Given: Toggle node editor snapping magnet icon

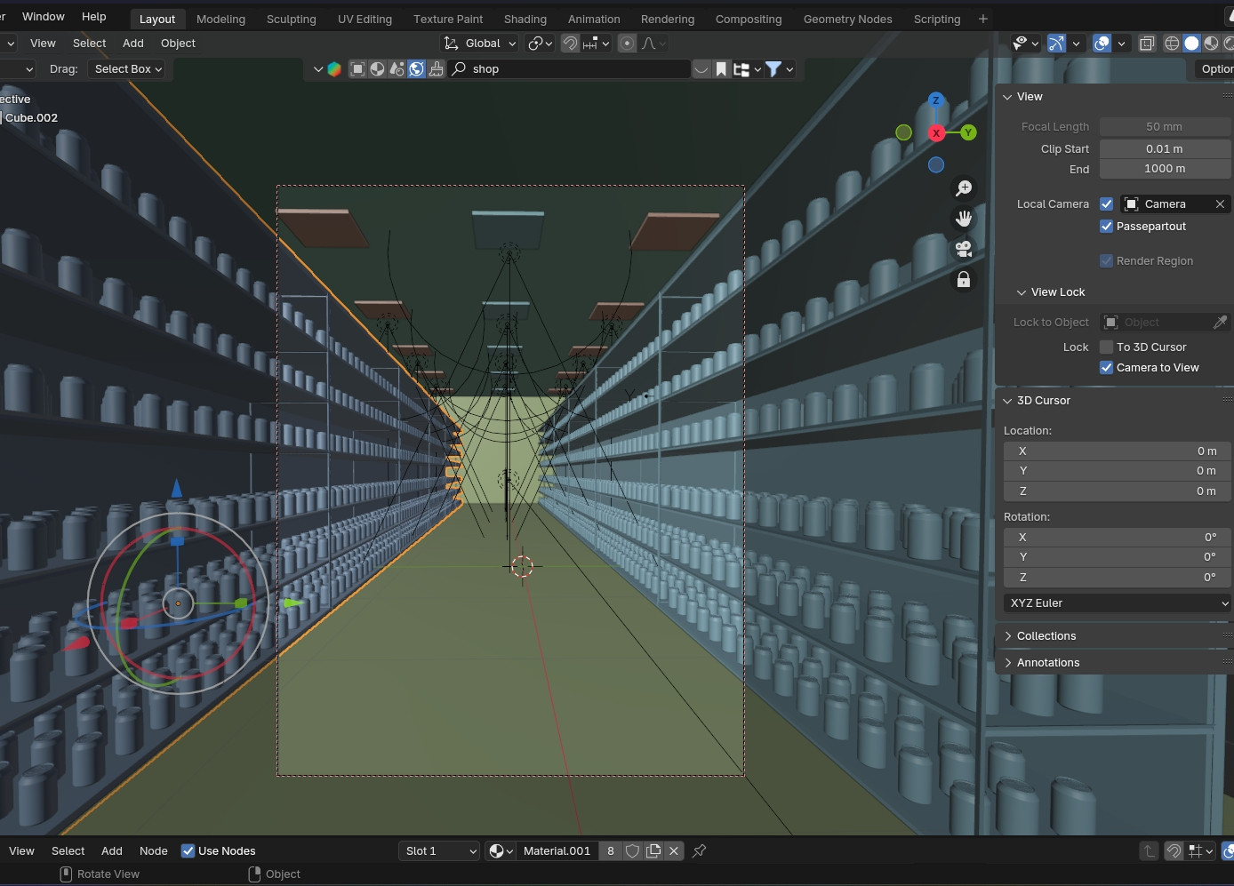Looking at the screenshot, I should click(x=1174, y=850).
